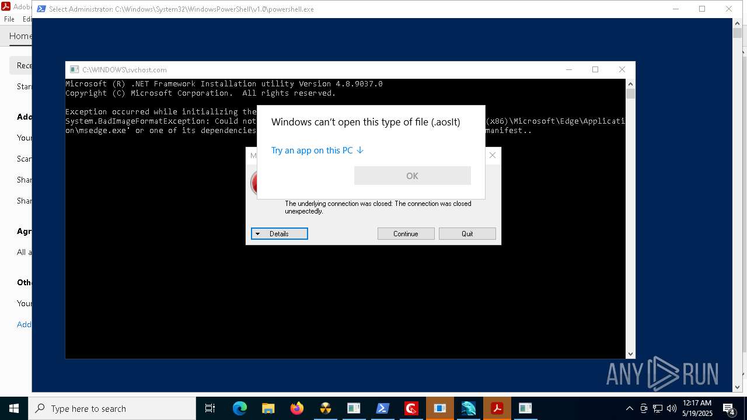Click PowerShell window scrollbar down arrow

(737, 387)
